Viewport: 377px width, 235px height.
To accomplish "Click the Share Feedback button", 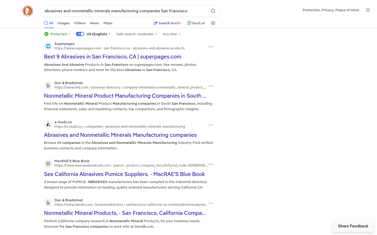I will click(353, 226).
